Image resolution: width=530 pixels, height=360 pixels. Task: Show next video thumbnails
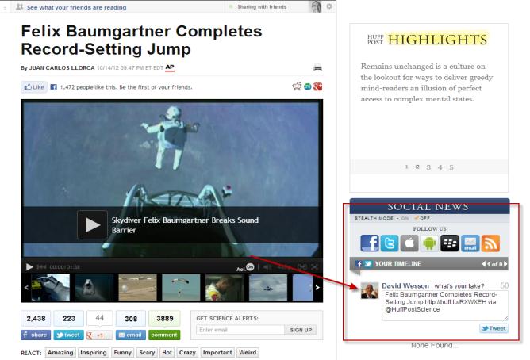click(x=317, y=287)
